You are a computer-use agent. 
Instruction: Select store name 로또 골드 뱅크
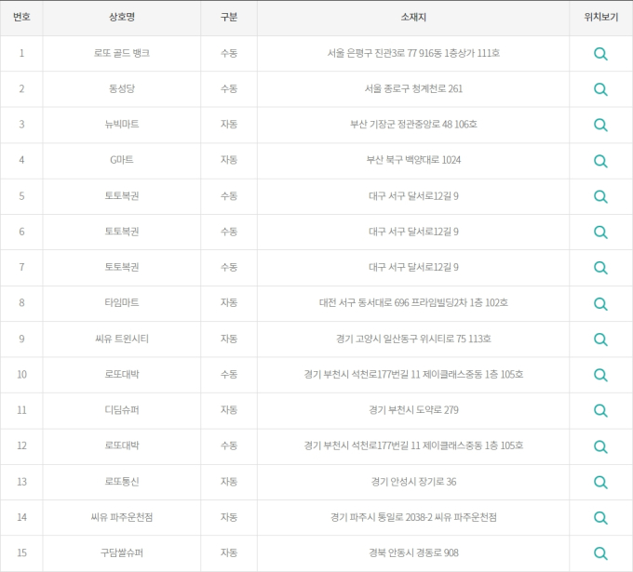click(122, 53)
